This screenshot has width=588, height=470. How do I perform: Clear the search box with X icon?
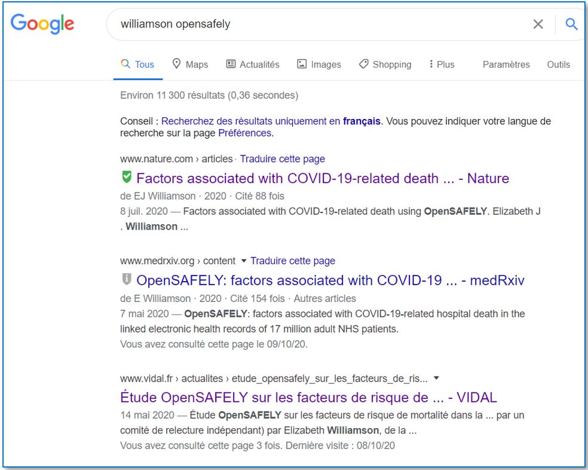pos(538,24)
